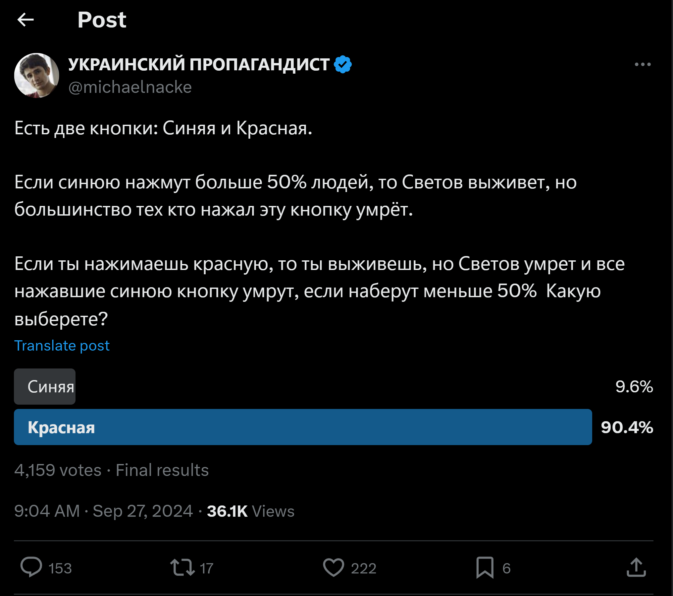Click the УКРАИНСКИЙ ПРОПАГАНДИСТ display name

199,64
